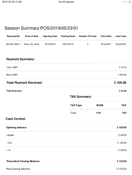Select the Opening Date column header

50,36
